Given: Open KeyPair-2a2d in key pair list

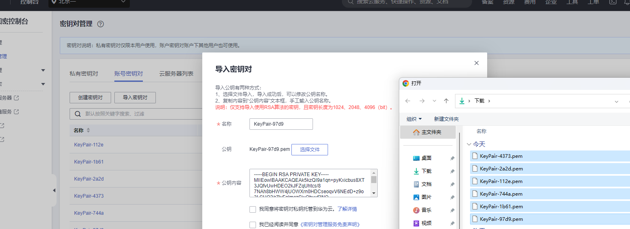Looking at the screenshot, I should click(x=89, y=179).
